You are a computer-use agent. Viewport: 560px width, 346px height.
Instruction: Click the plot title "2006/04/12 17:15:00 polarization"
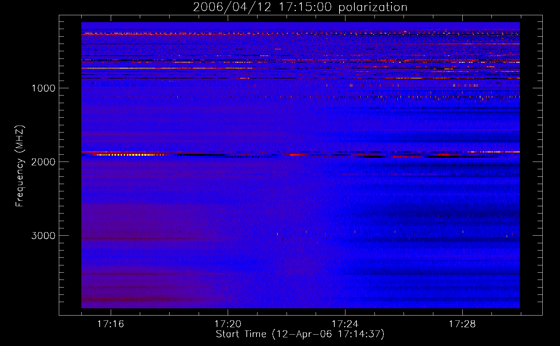point(300,7)
